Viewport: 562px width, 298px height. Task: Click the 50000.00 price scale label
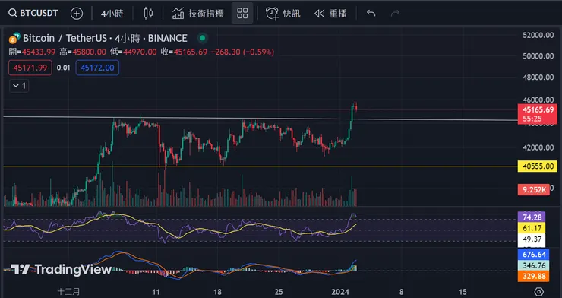538,56
